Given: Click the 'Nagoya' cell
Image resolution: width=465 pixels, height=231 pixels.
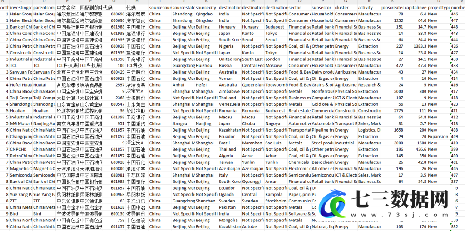Looking at the screenshot, I should click(x=276, y=123).
